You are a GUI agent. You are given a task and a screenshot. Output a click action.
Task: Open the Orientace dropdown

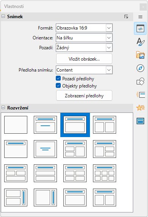(109, 38)
